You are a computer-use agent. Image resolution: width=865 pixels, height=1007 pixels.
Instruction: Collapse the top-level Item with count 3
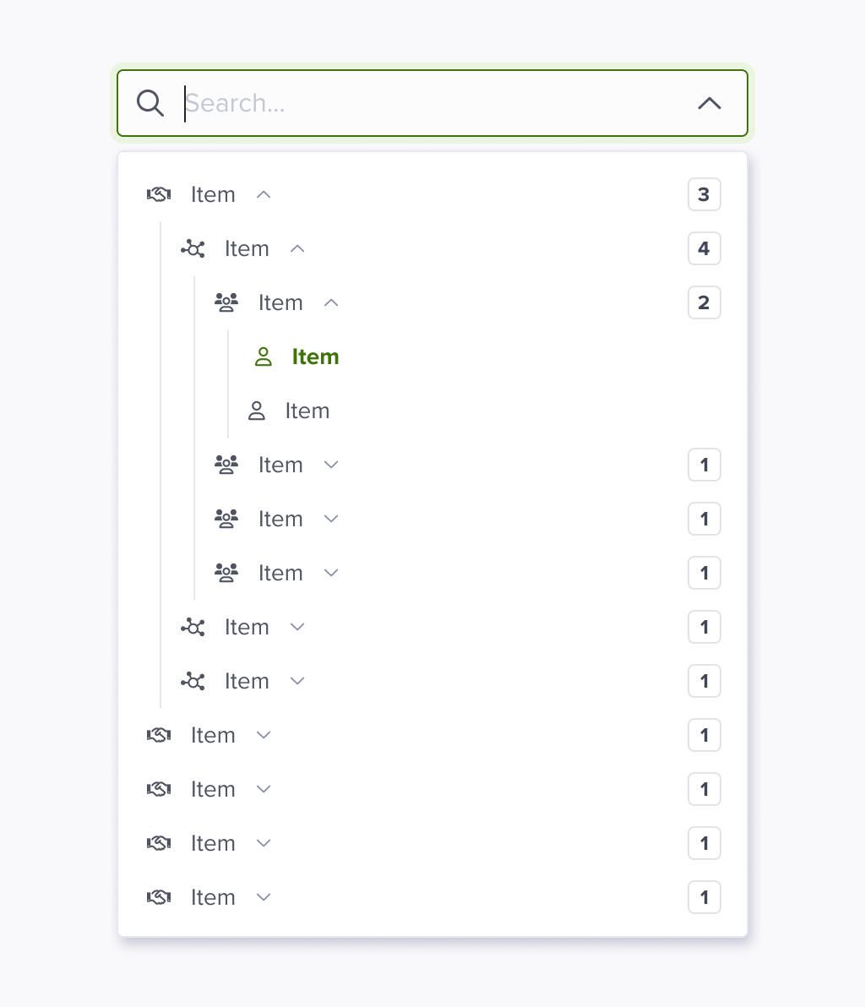264,194
